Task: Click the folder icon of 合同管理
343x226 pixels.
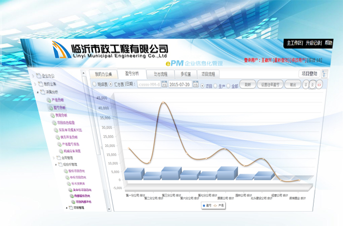Action: 59,157
